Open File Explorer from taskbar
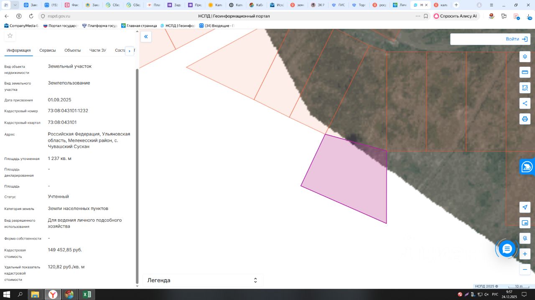 click(36, 295)
